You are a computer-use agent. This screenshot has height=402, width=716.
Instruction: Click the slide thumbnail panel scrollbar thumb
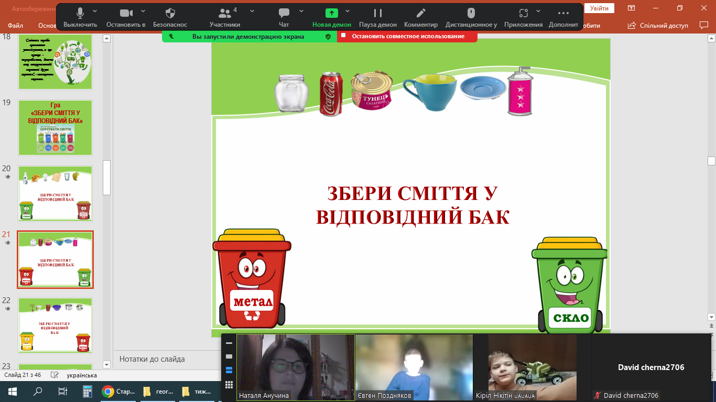point(106,177)
